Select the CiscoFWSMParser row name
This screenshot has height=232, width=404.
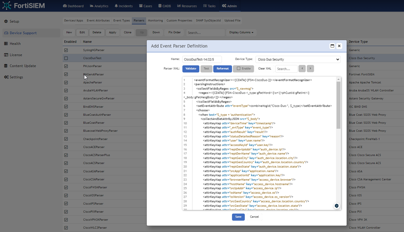click(95, 187)
